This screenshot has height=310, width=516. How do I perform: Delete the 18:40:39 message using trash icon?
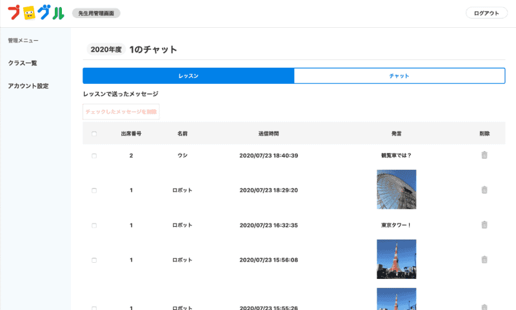(x=484, y=155)
